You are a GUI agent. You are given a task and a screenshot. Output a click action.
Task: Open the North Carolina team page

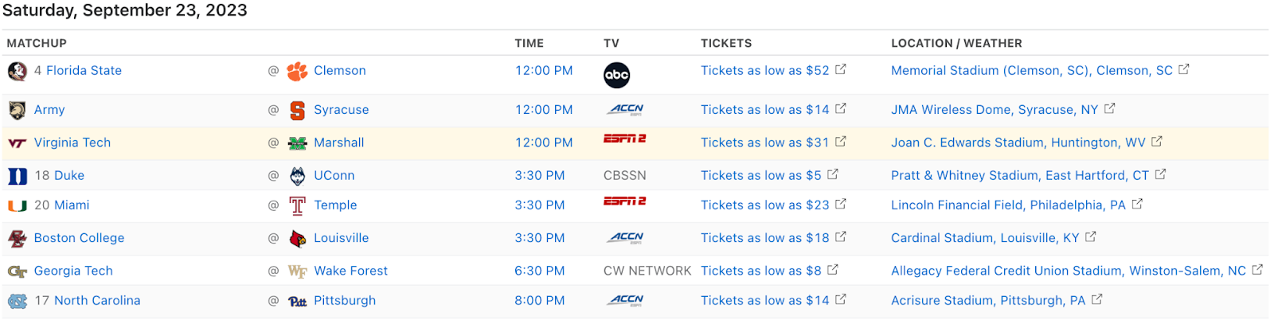(97, 300)
